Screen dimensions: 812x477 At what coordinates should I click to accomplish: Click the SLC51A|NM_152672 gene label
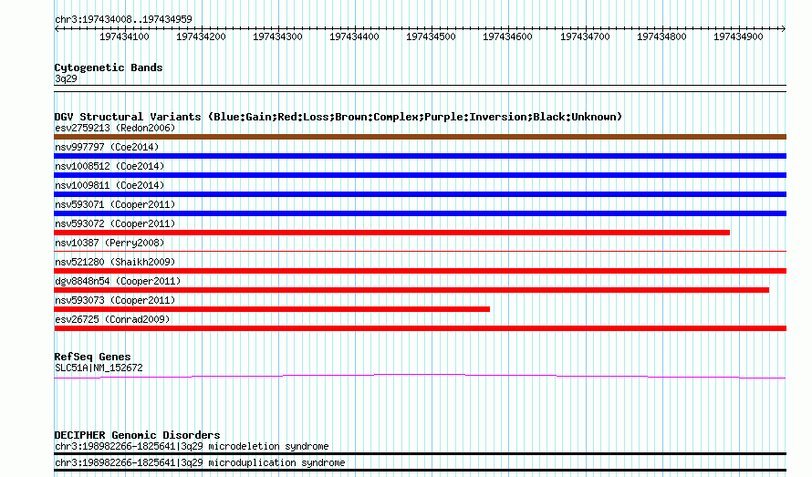pyautogui.click(x=99, y=368)
